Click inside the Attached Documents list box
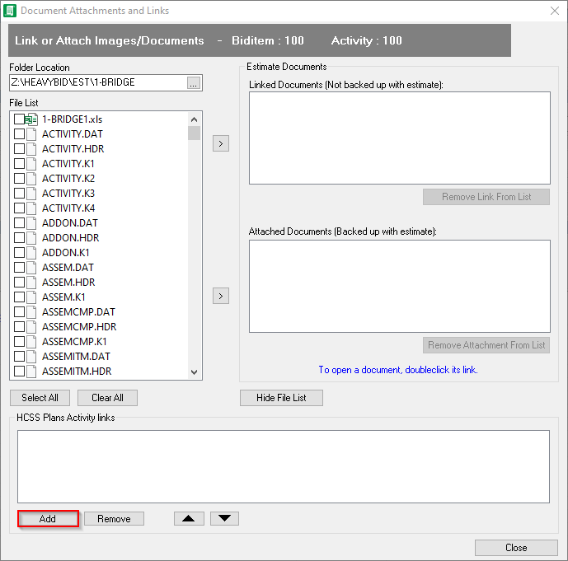 point(400,287)
